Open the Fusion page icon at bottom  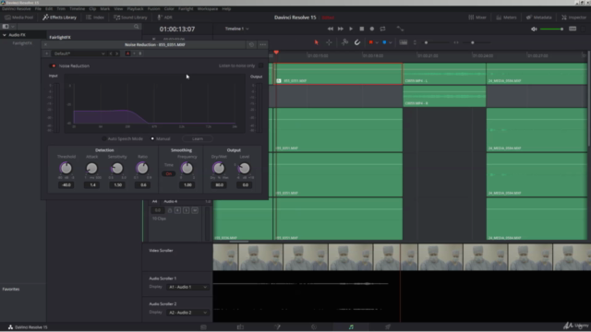coord(277,327)
